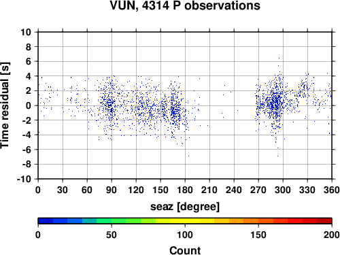Click the x-axis tick label '270'
This screenshot has height=255, width=340.
[x=258, y=190]
